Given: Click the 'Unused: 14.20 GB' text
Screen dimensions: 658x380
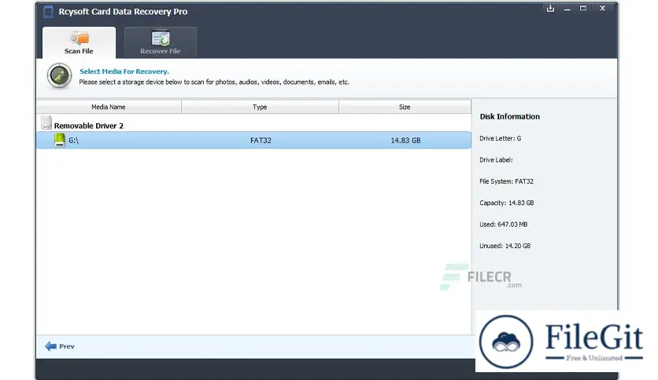Looking at the screenshot, I should coord(505,246).
